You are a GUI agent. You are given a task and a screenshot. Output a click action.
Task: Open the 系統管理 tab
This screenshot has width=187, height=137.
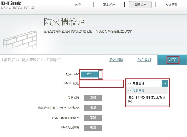[x=171, y=5]
